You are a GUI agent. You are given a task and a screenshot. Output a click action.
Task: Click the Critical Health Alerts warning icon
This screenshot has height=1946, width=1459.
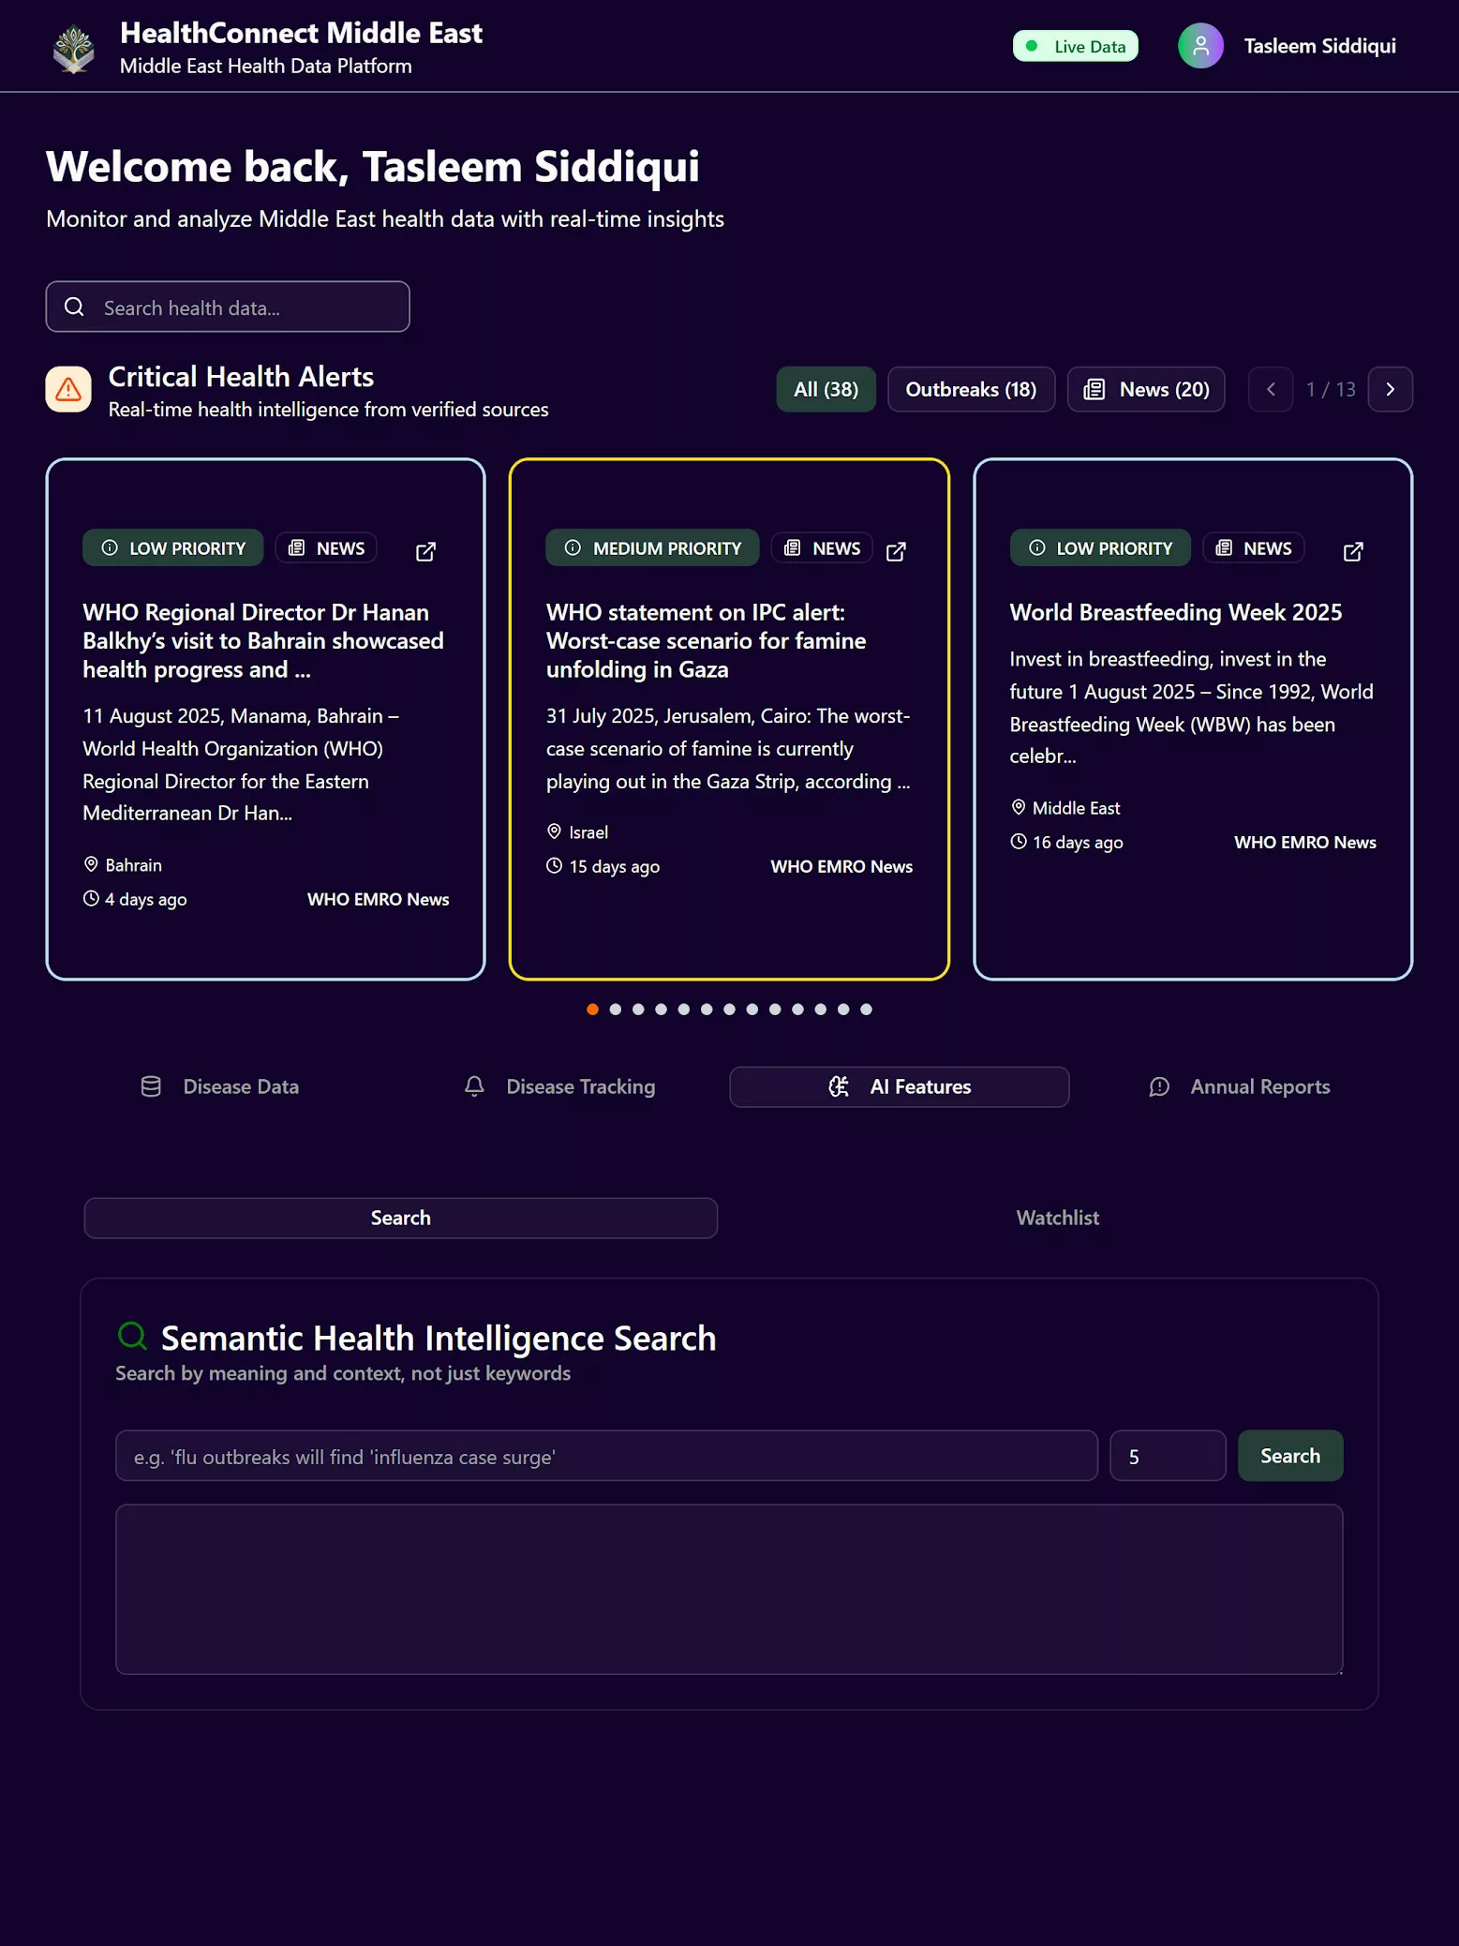pos(68,389)
